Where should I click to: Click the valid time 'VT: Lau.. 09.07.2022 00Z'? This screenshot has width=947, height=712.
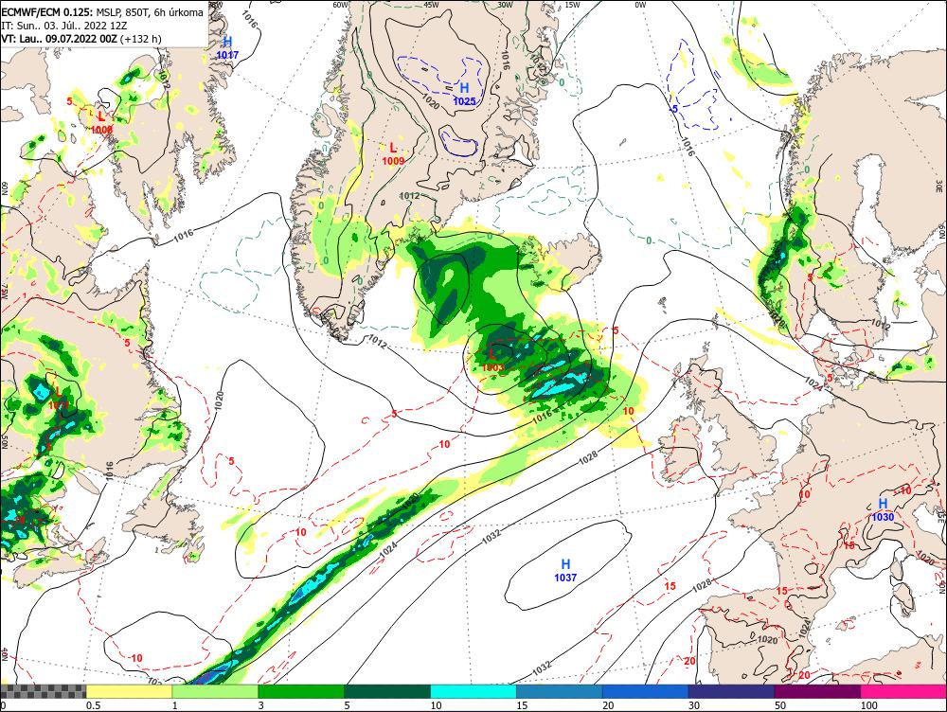[59, 39]
